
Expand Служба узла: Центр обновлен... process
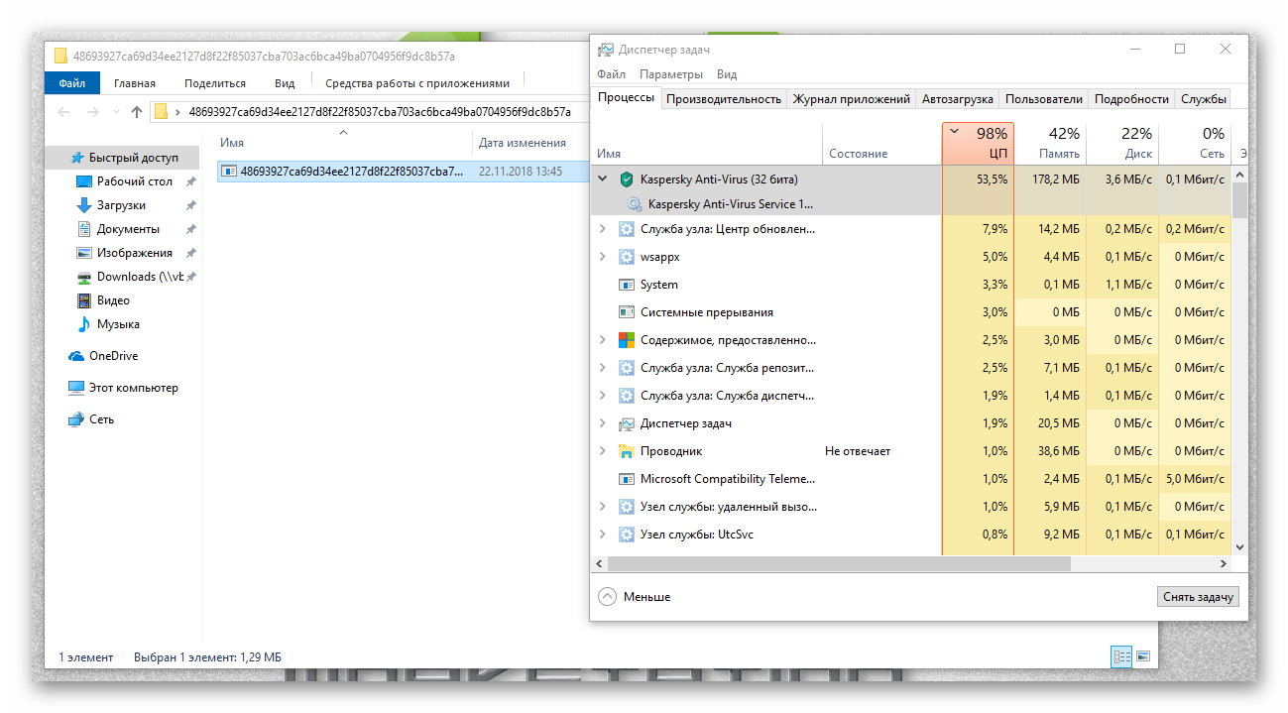click(x=603, y=229)
